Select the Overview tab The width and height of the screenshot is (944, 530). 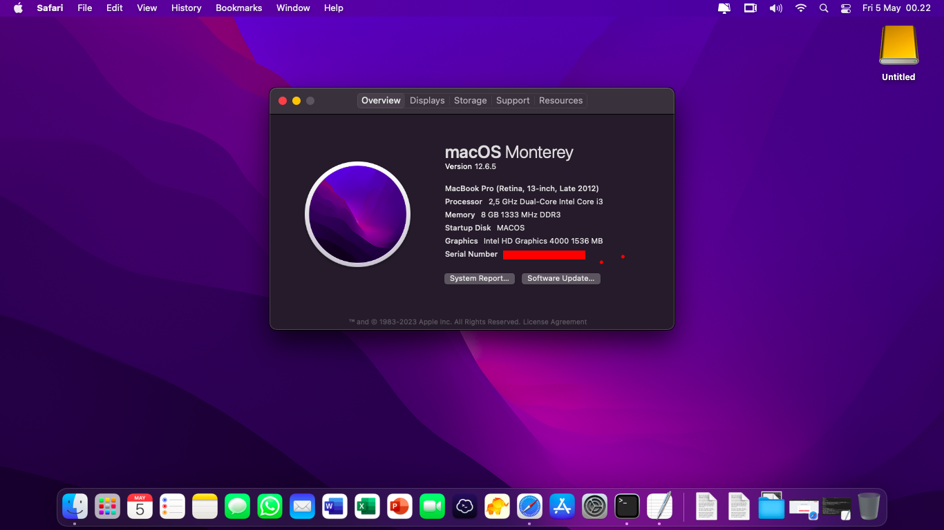[x=381, y=101]
